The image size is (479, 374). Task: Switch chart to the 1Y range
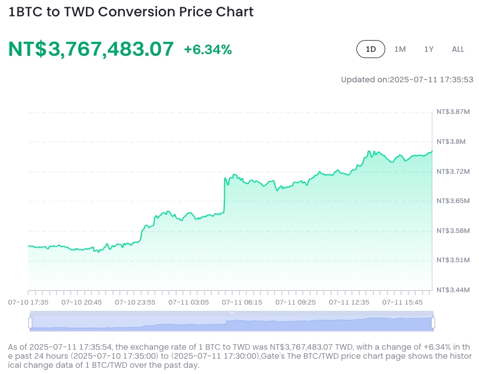(x=429, y=49)
